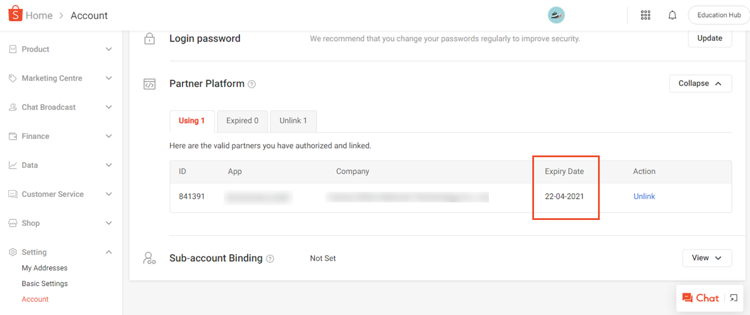750x315 pixels.
Task: Click the shop profile avatar
Action: [x=556, y=15]
